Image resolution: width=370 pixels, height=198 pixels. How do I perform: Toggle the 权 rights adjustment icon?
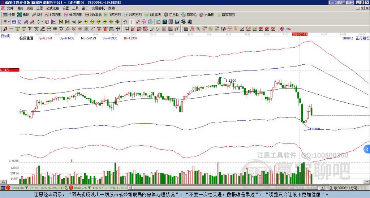[x=47, y=22]
